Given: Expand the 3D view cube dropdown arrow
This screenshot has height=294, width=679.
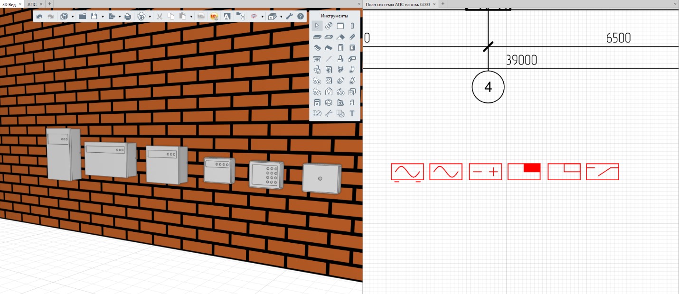Looking at the screenshot, I should click(x=73, y=17).
